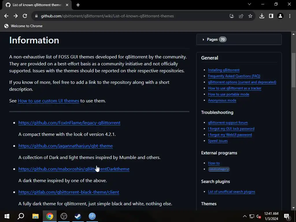
Task: Open the How-to external programs link
Action: [214, 163]
